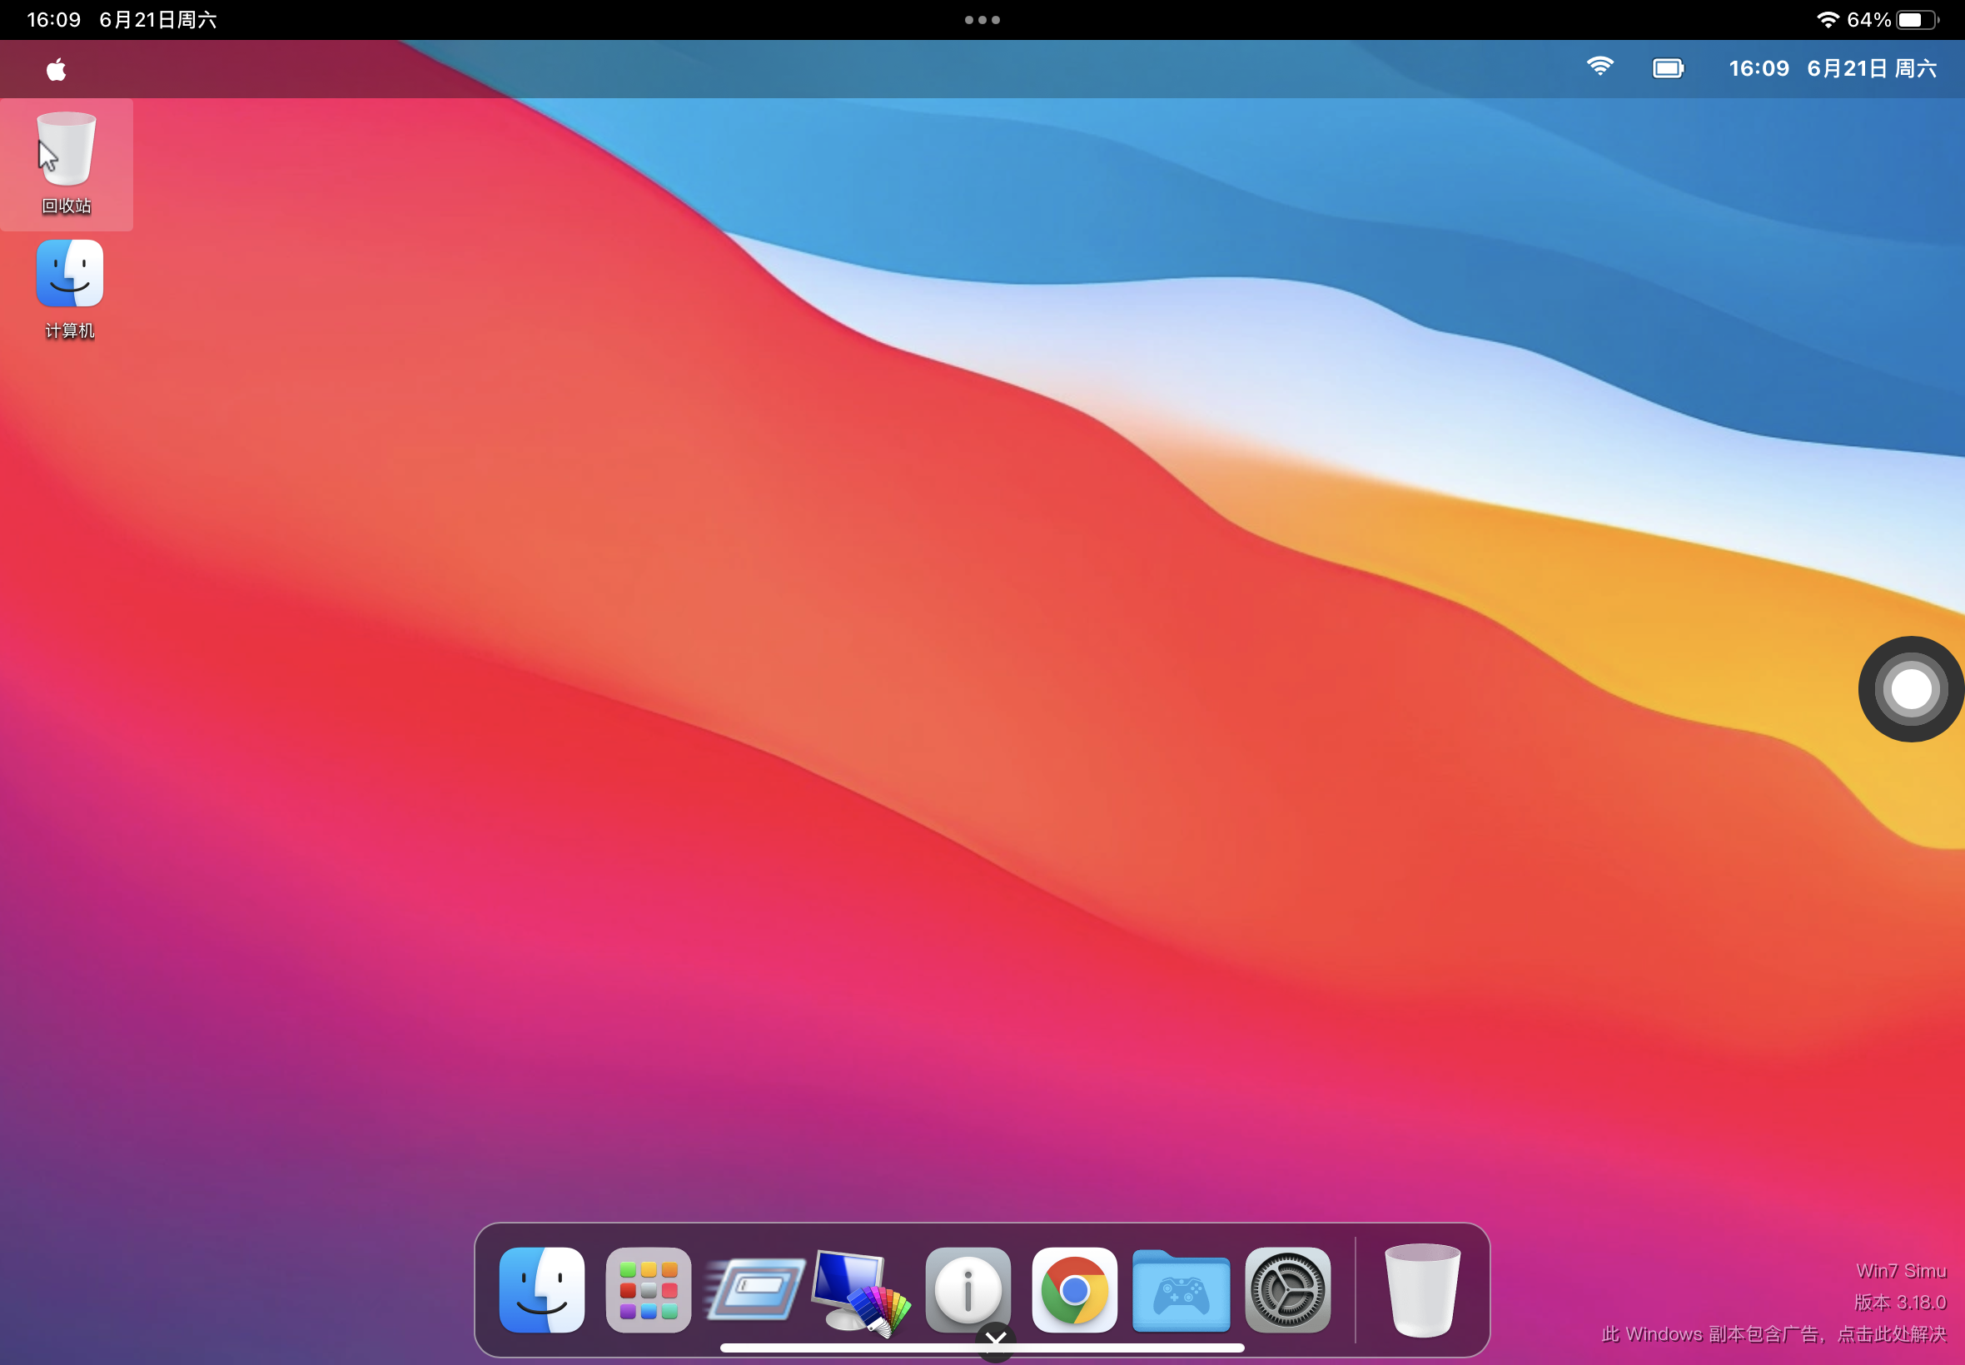This screenshot has height=1365, width=1965.
Task: Click the Wi-Fi icon in the menu bar
Action: coord(1599,67)
